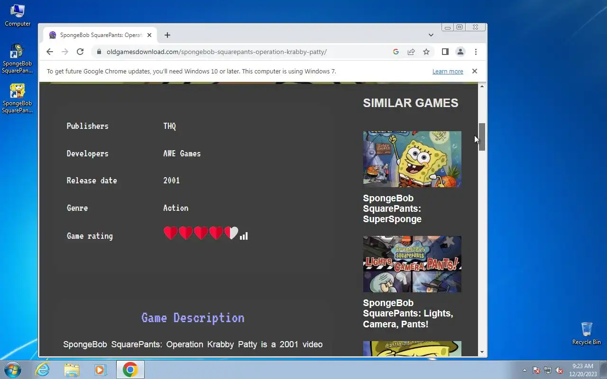The height and width of the screenshot is (379, 607).
Task: Open the Computer desktop icon
Action: tap(18, 15)
